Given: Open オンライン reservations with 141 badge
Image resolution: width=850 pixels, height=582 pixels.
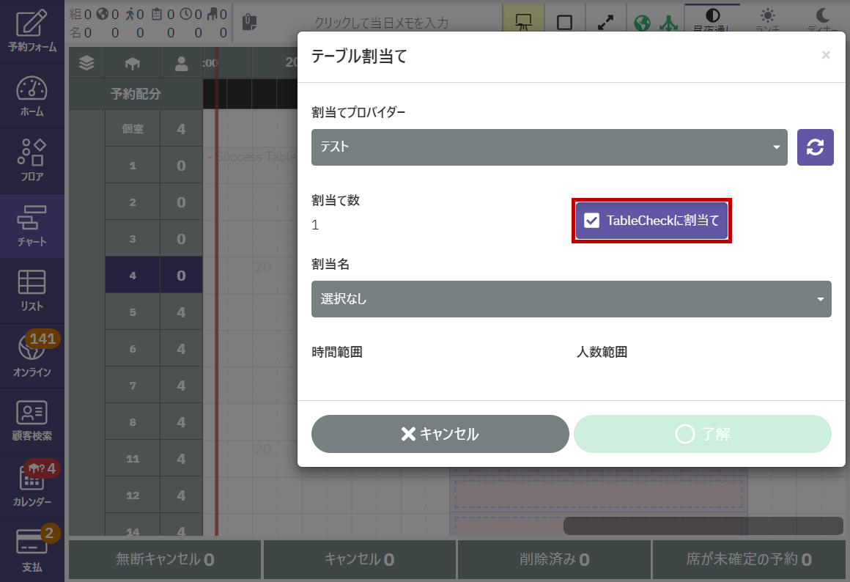Looking at the screenshot, I should (x=32, y=355).
